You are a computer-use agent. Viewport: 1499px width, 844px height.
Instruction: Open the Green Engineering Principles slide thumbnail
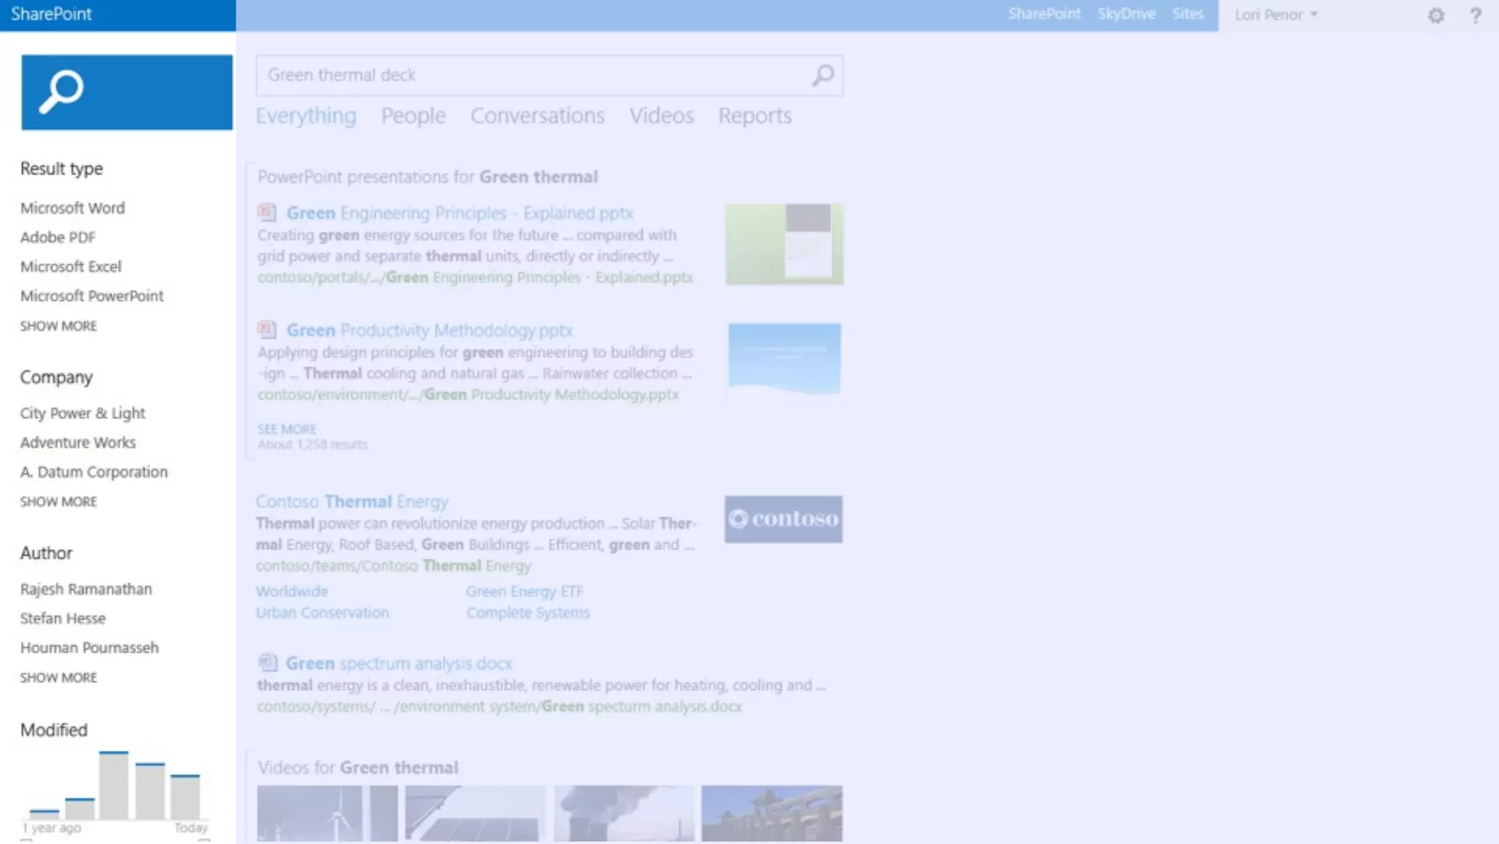784,244
